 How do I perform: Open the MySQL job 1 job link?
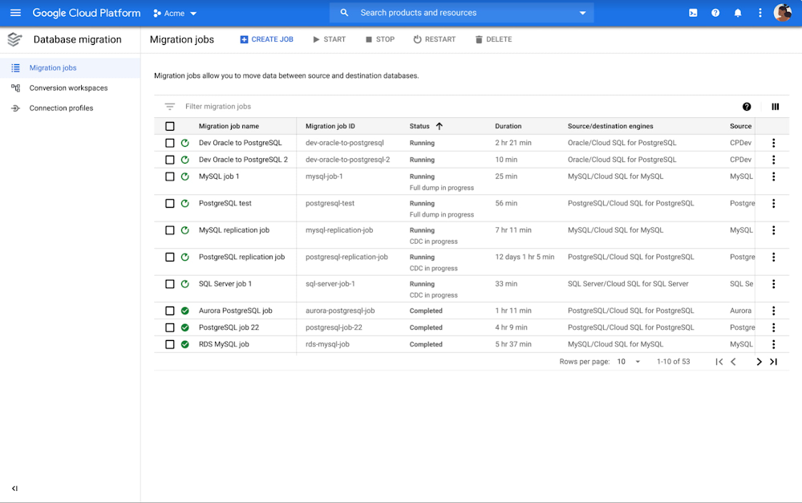pyautogui.click(x=219, y=176)
